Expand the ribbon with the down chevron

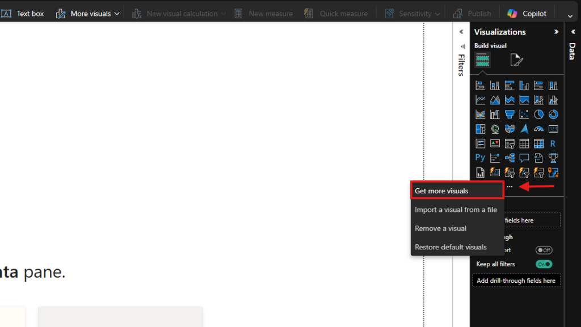coord(570,16)
